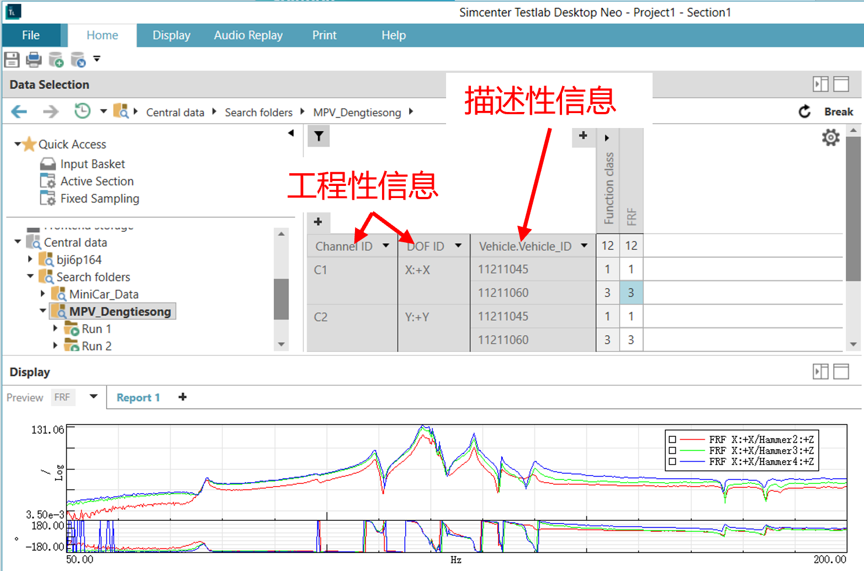864x571 pixels.
Task: Open the history clock icon
Action: 82,111
